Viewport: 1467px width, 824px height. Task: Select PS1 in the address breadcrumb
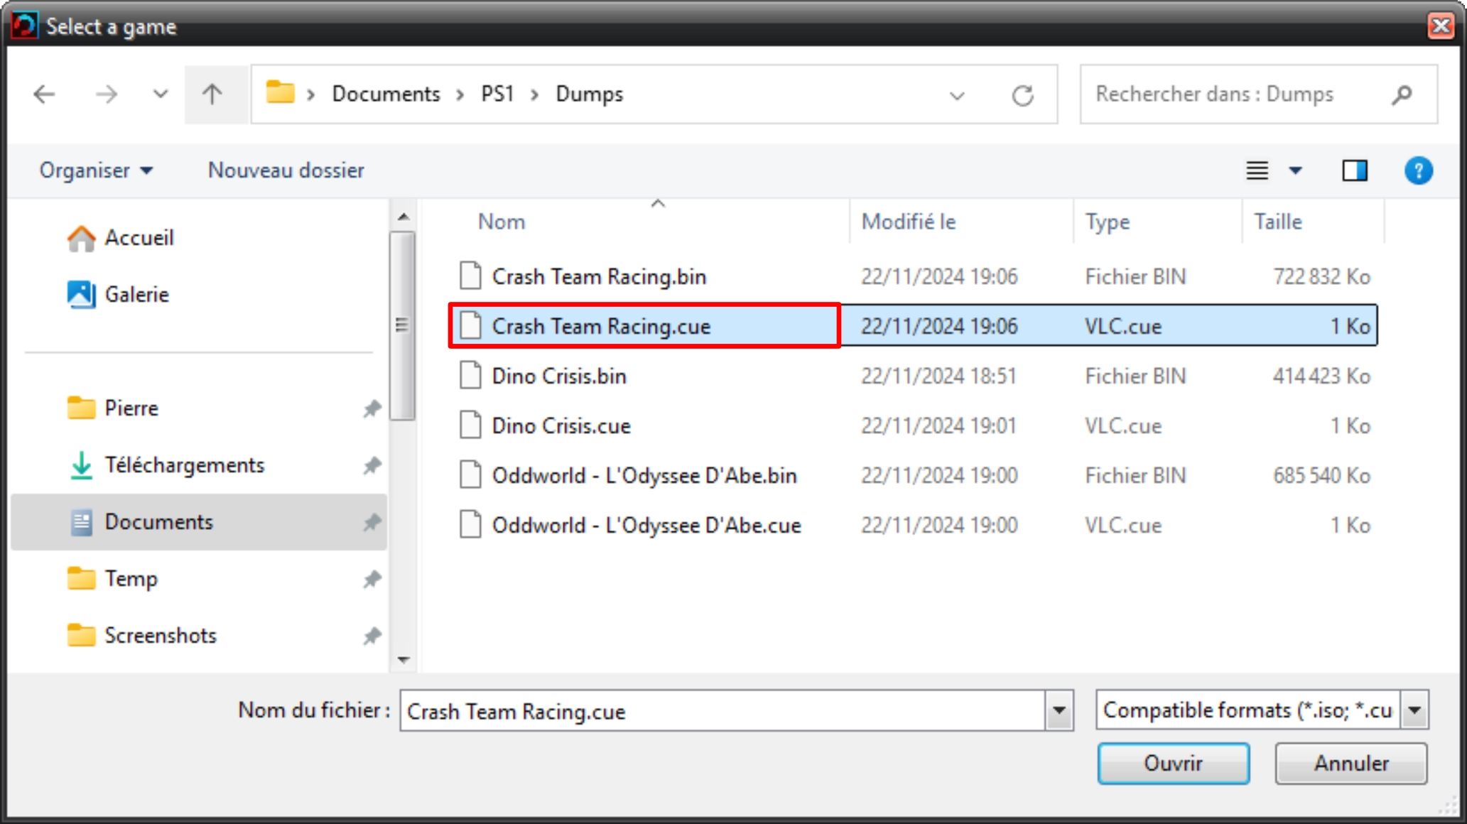coord(497,94)
